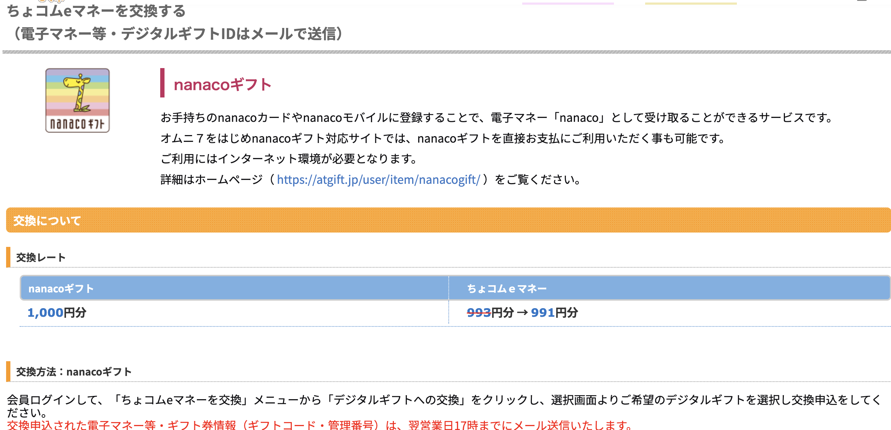Image resolution: width=891 pixels, height=430 pixels.
Task: Click the ご利用にはインターネット環境が必要 description line
Action: [289, 159]
